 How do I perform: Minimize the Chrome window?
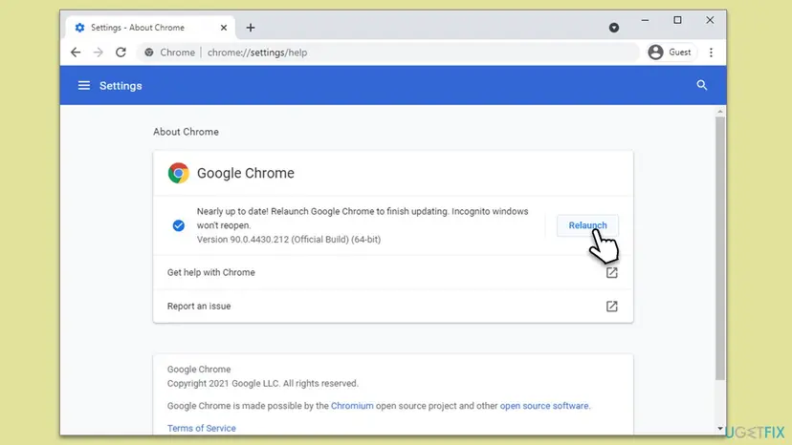pyautogui.click(x=645, y=21)
